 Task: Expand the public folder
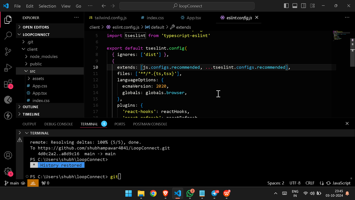pos(50,64)
